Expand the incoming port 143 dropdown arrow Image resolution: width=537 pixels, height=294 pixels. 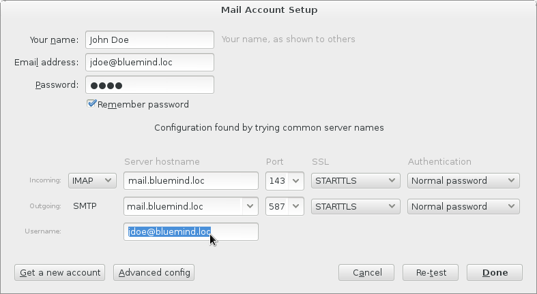296,180
